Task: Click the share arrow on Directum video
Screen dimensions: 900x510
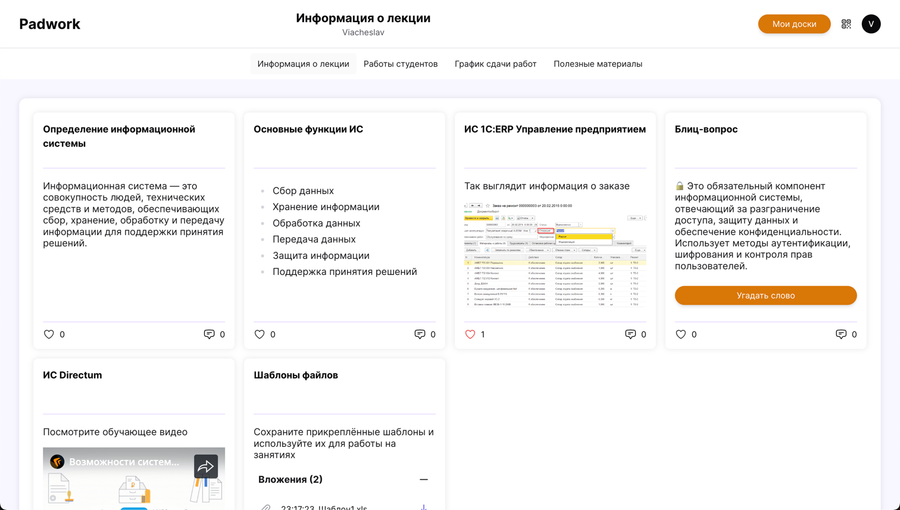Action: [x=205, y=466]
